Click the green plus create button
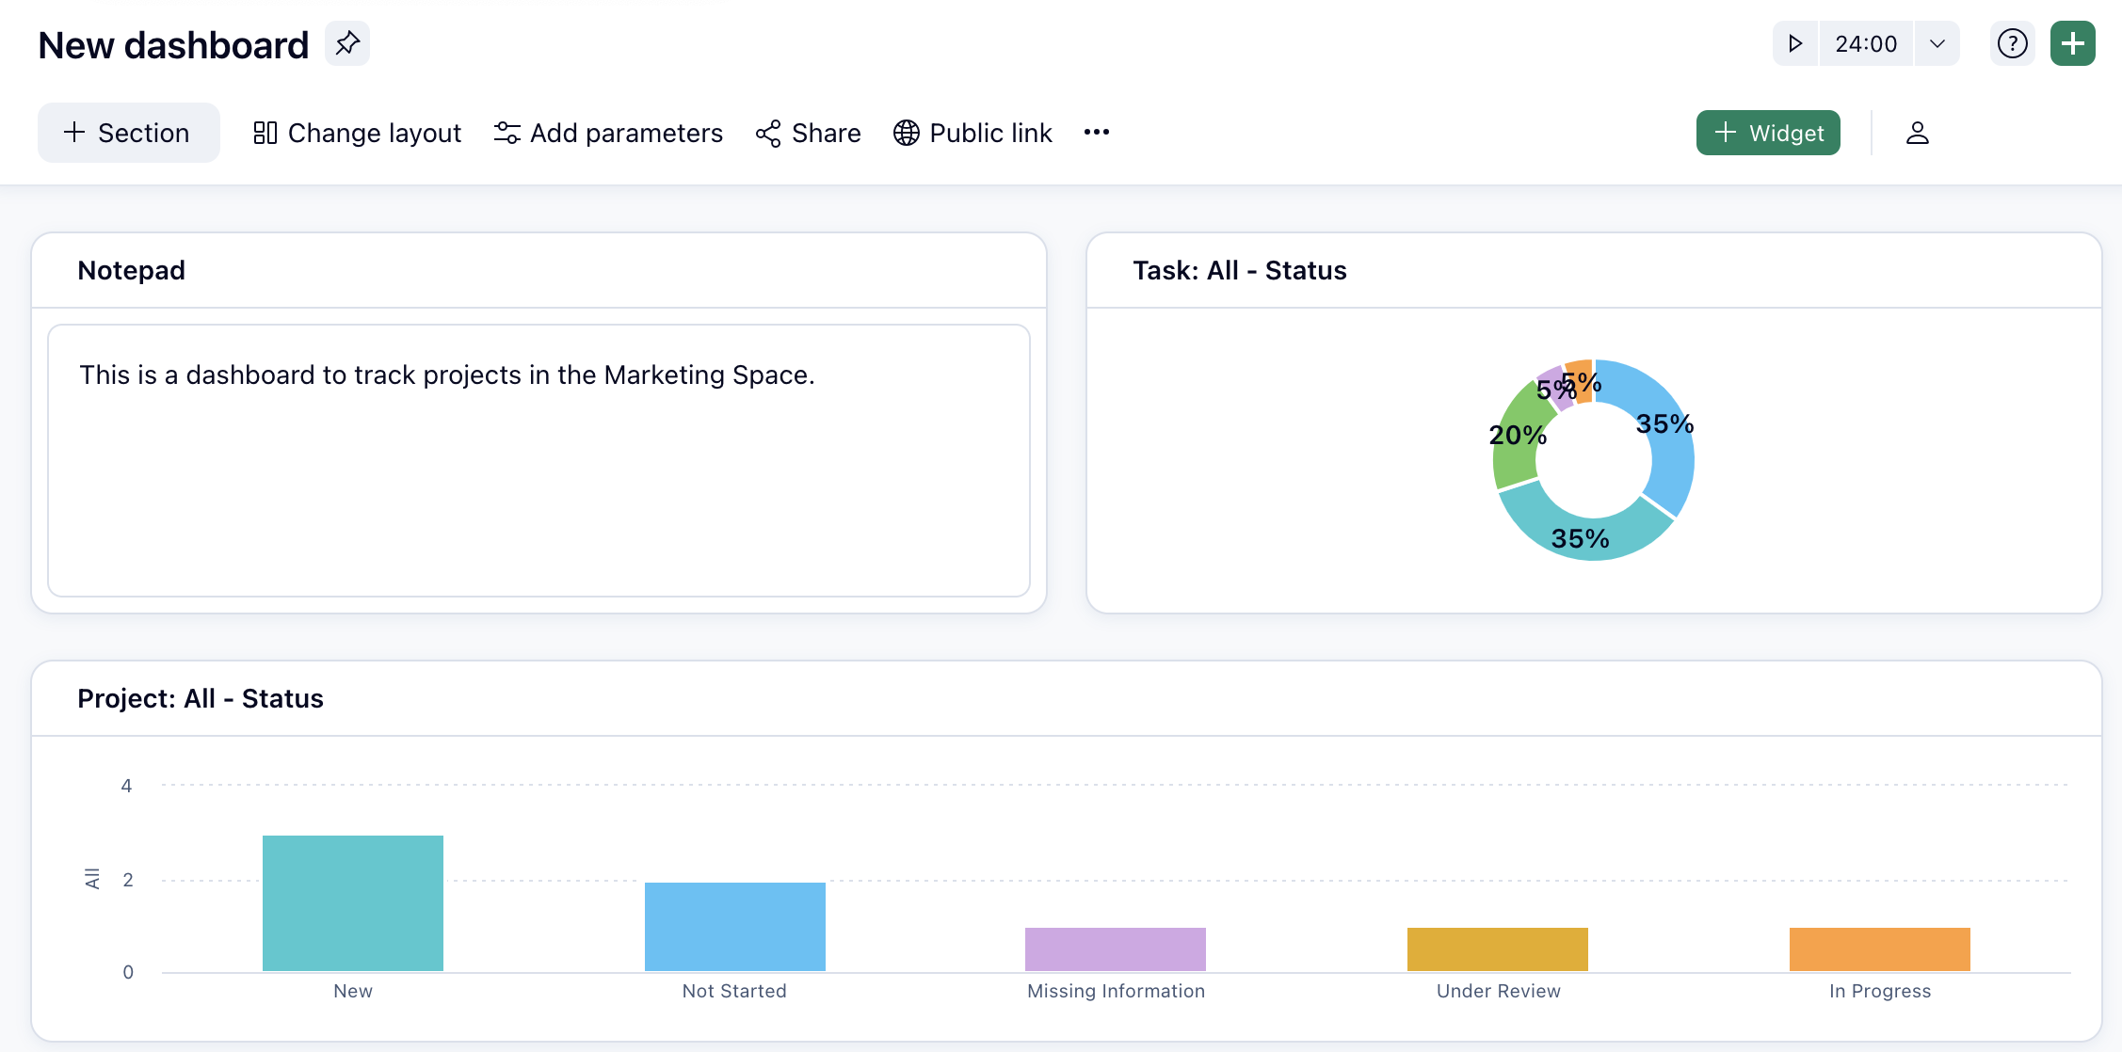The width and height of the screenshot is (2122, 1052). pyautogui.click(x=2072, y=43)
